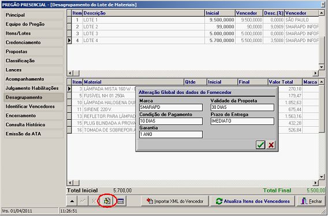Click the lots grid scroll up arrow

point(322,13)
